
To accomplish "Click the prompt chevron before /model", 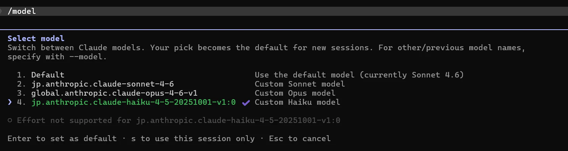I will tap(2, 11).
